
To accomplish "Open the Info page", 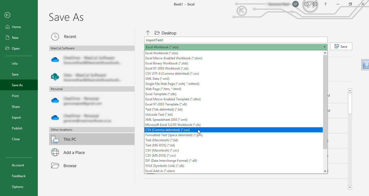I will pos(19,64).
